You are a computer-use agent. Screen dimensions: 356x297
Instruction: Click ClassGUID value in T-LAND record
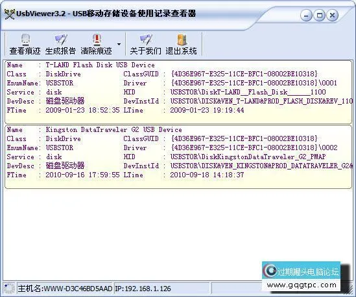pos(244,74)
